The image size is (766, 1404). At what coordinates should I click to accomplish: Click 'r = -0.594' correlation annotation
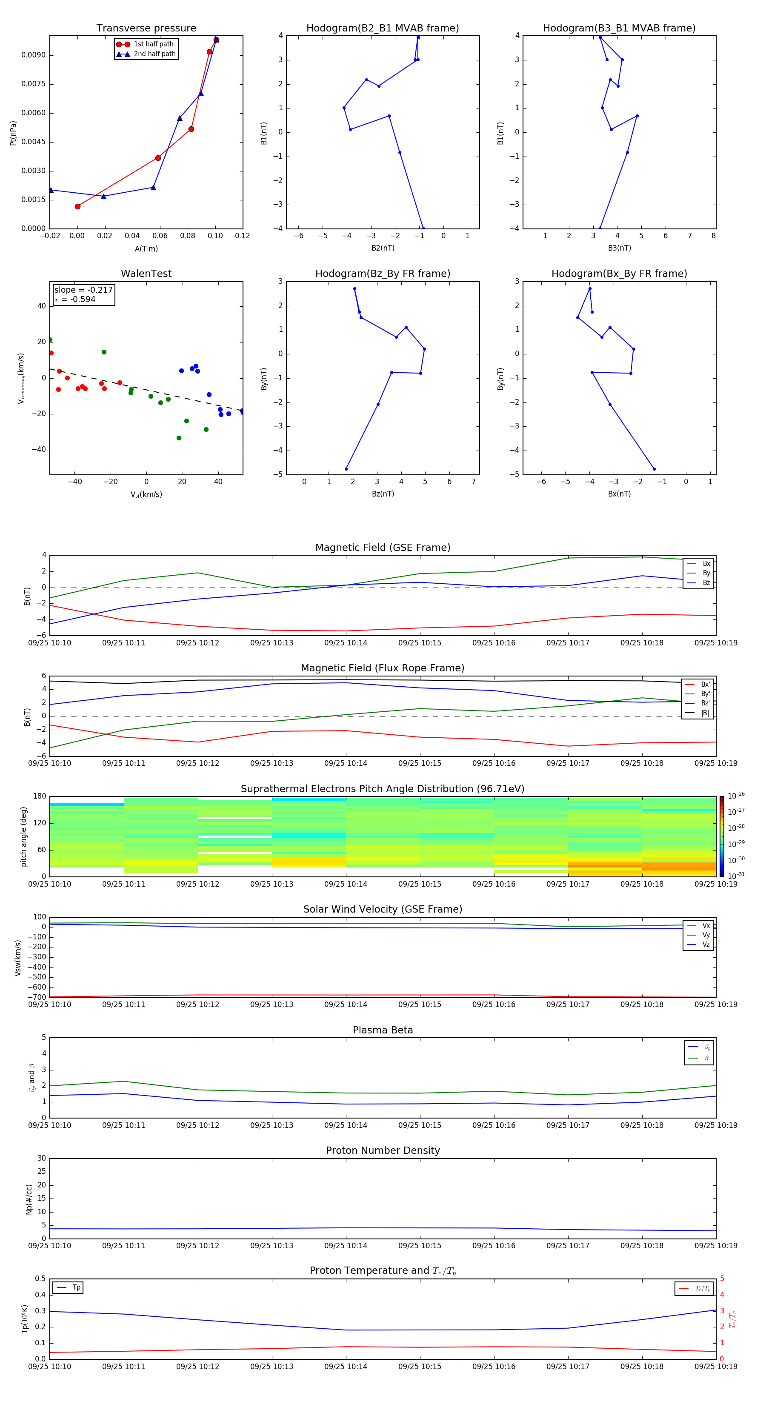click(75, 299)
